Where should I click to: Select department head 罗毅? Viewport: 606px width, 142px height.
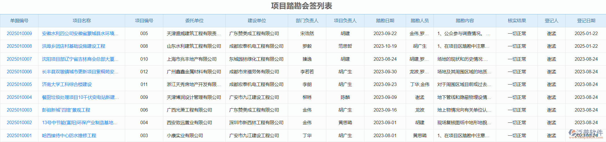[307, 46]
